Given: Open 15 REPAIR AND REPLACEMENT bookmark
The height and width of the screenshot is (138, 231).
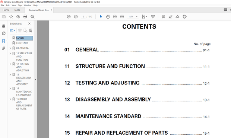Looking at the screenshot, I should pos(24,104).
